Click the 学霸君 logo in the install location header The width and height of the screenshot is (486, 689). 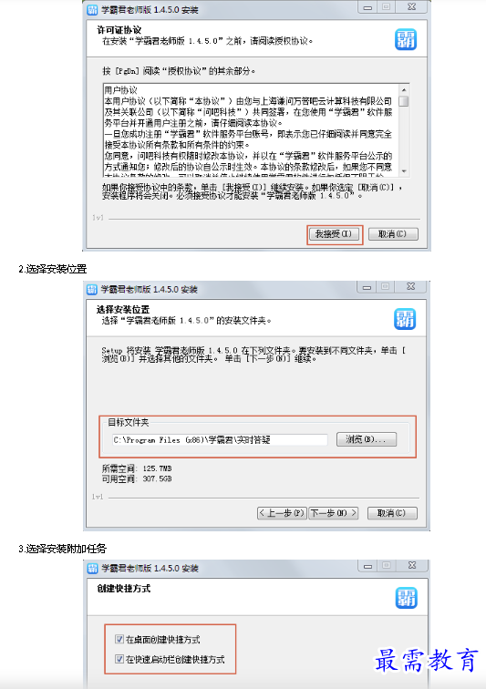(405, 319)
